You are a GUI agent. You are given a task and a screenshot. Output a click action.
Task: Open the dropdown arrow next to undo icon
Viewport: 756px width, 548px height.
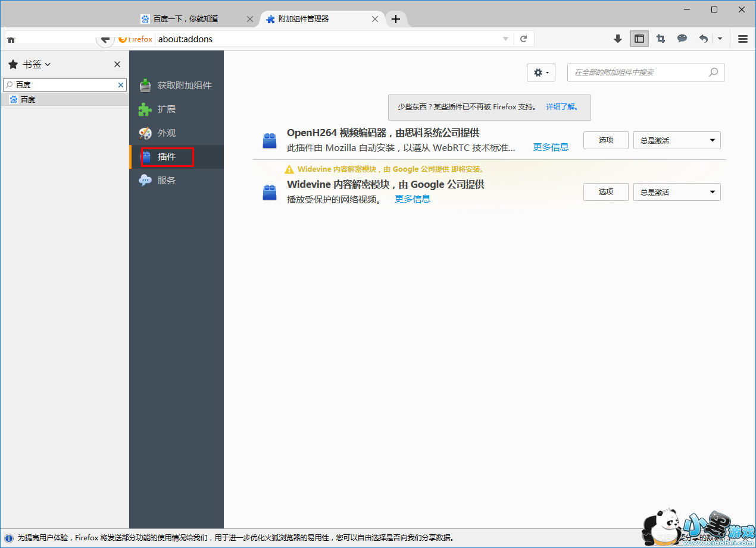click(720, 39)
